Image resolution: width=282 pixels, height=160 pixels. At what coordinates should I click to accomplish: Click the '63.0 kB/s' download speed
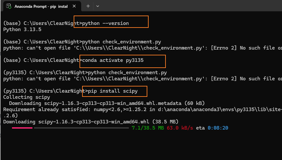180,128
